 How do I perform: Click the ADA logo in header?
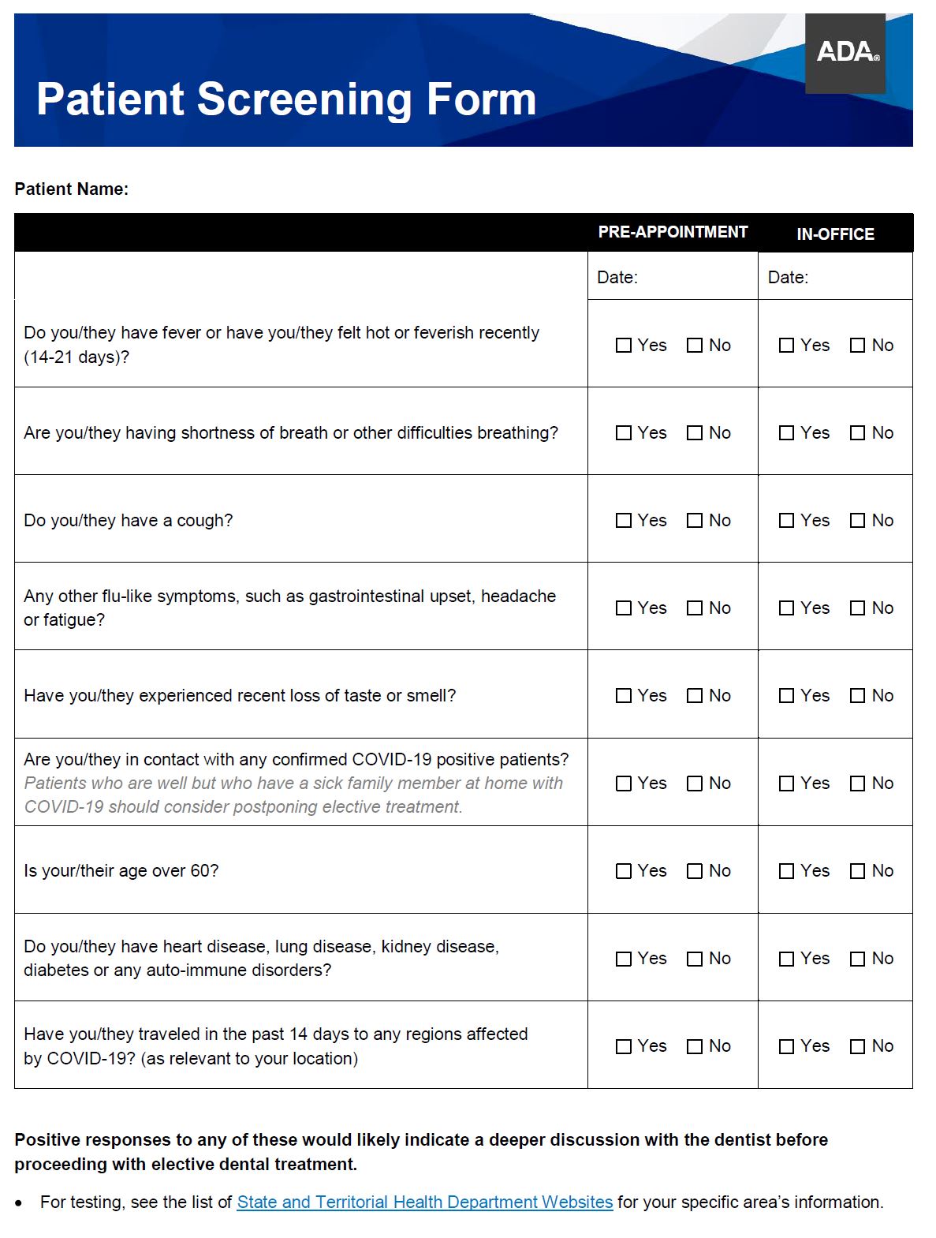point(845,53)
